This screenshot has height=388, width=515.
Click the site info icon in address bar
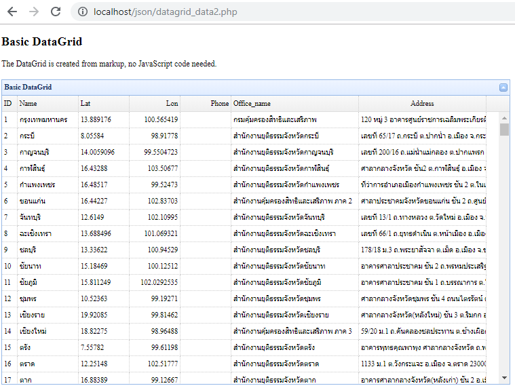coord(83,12)
